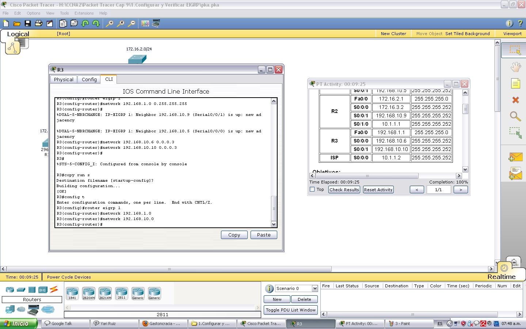The image size is (526, 329).
Task: Toggle the Top checkbox in PT Activity
Action: tap(312, 189)
